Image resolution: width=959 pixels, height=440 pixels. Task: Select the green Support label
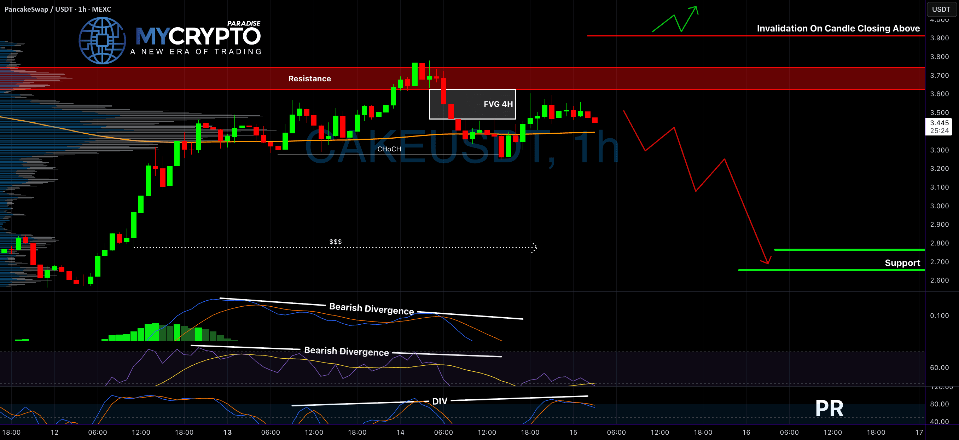pos(902,263)
